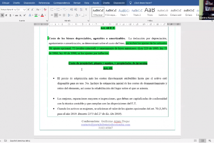Toggle underline formatting (S button)
The image size is (214, 143).
(10, 15)
